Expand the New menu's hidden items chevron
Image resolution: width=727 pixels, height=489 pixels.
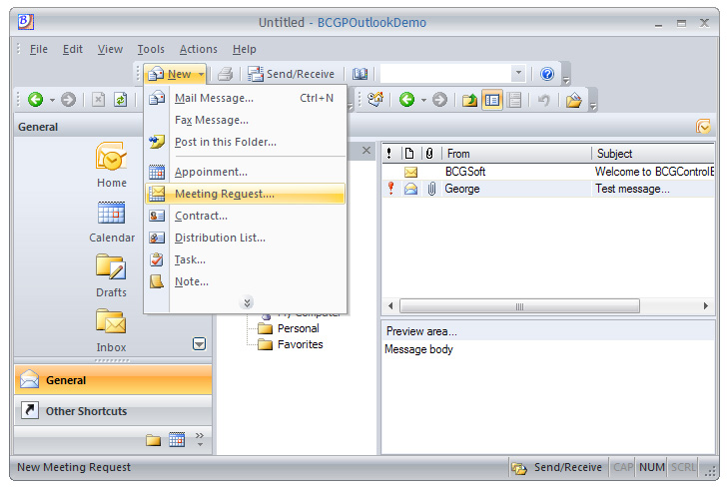247,302
